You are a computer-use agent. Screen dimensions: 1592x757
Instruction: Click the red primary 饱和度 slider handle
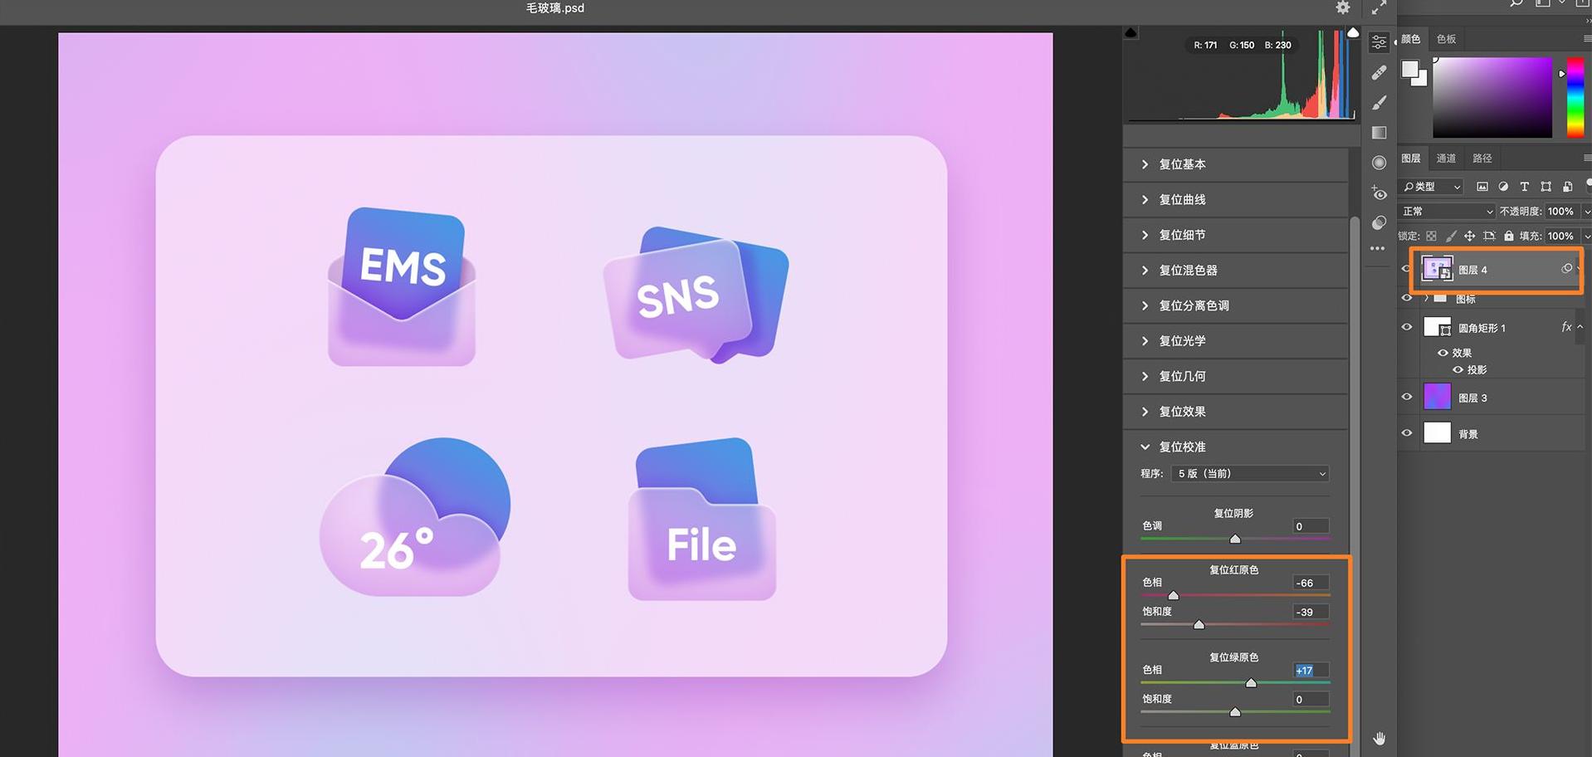click(x=1199, y=624)
